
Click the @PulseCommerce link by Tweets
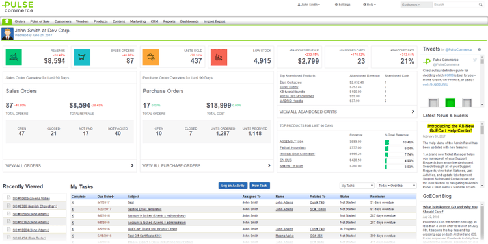click(x=459, y=49)
